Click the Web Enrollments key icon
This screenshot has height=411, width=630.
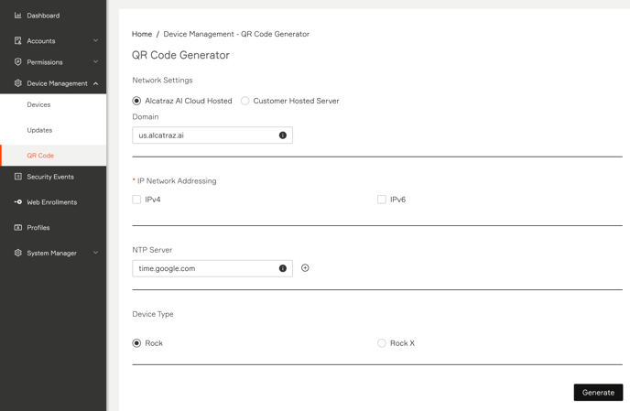pos(17,201)
